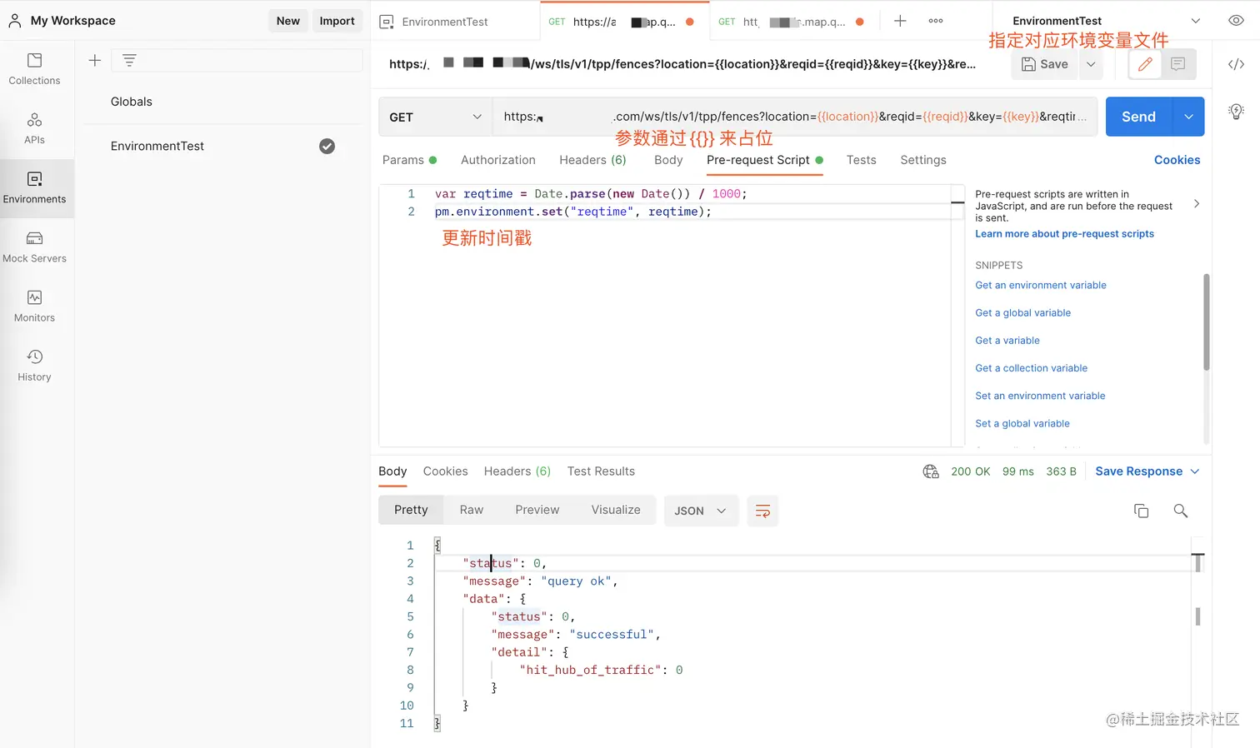Switch to the Params tab
This screenshot has height=748, width=1260.
click(x=409, y=160)
